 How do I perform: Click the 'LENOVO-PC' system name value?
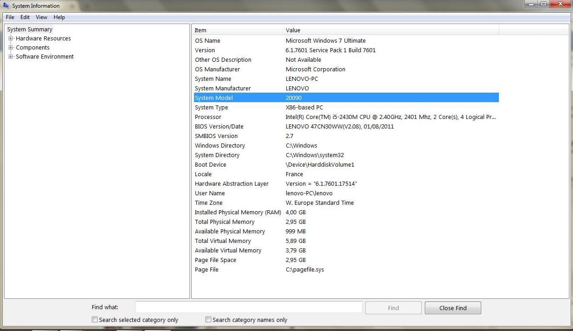[302, 79]
